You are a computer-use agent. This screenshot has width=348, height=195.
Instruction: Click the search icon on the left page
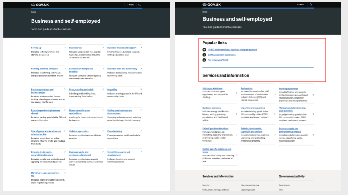coord(139,5)
